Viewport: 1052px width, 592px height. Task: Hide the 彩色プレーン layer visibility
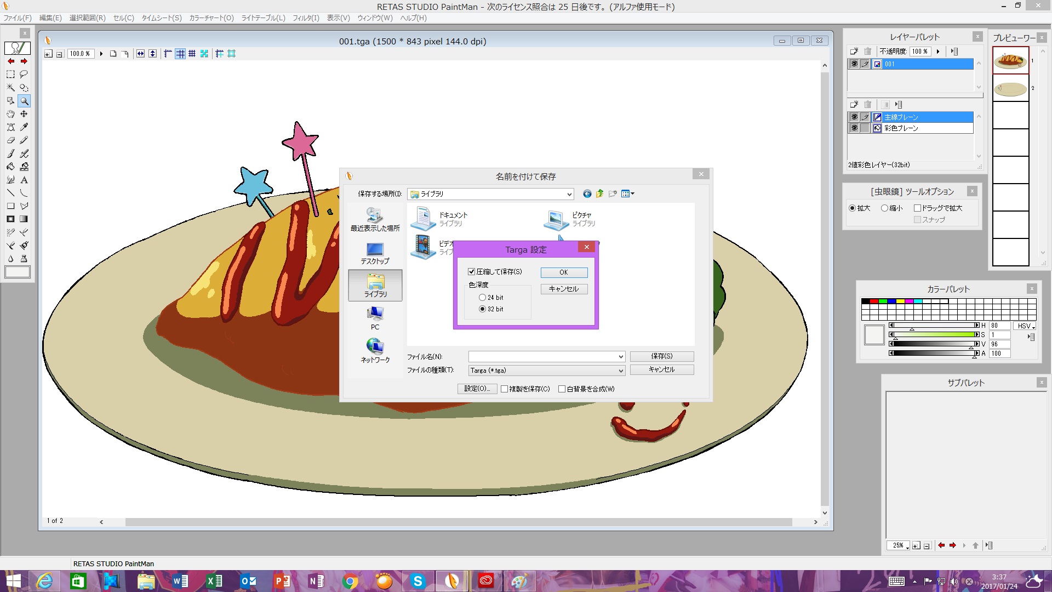[854, 128]
